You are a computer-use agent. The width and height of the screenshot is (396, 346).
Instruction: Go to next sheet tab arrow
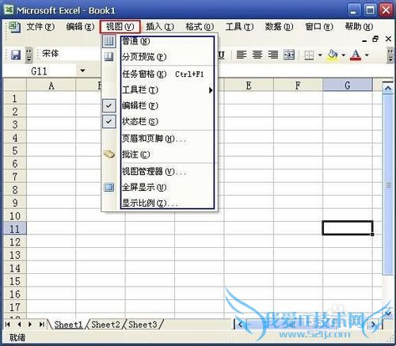(x=30, y=324)
